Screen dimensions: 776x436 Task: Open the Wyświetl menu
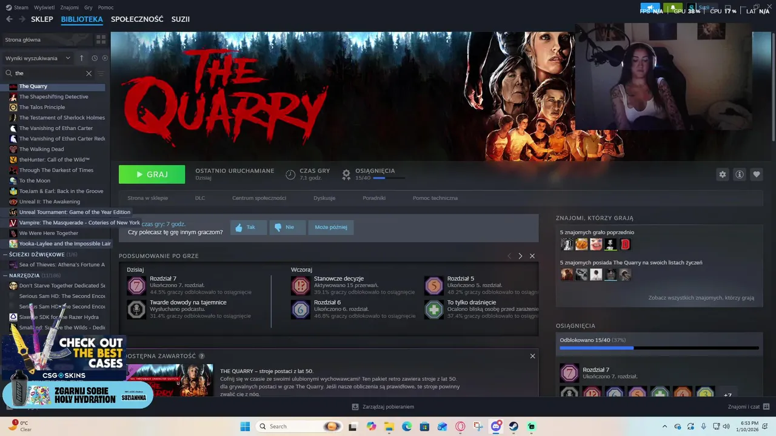pyautogui.click(x=44, y=7)
